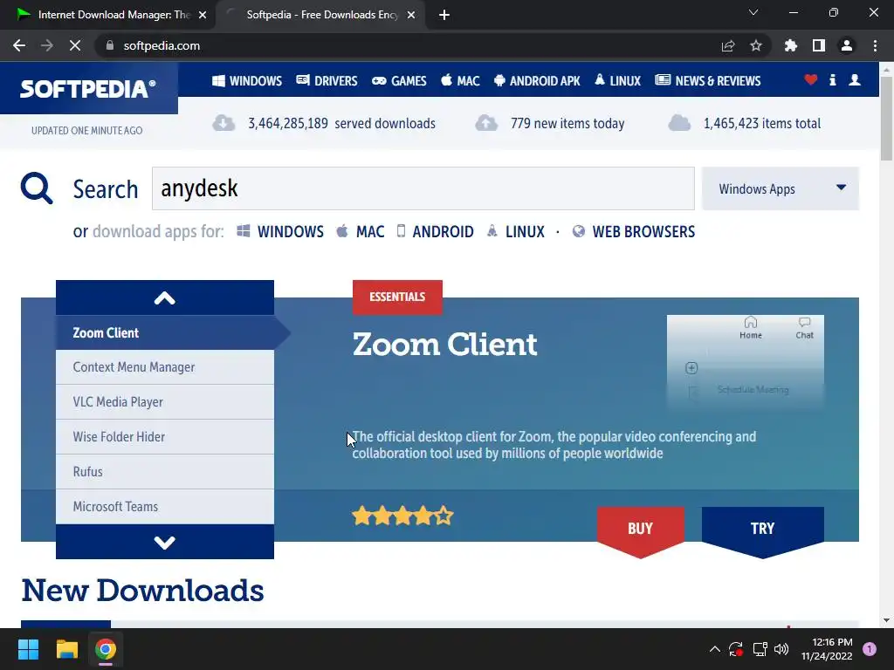
Task: Open File Explorer from taskbar
Action: [x=66, y=649]
